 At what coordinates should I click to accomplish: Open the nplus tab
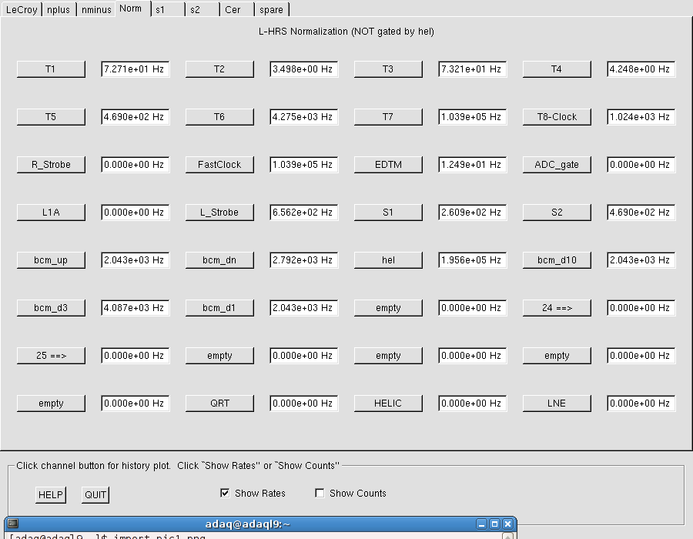tap(59, 9)
